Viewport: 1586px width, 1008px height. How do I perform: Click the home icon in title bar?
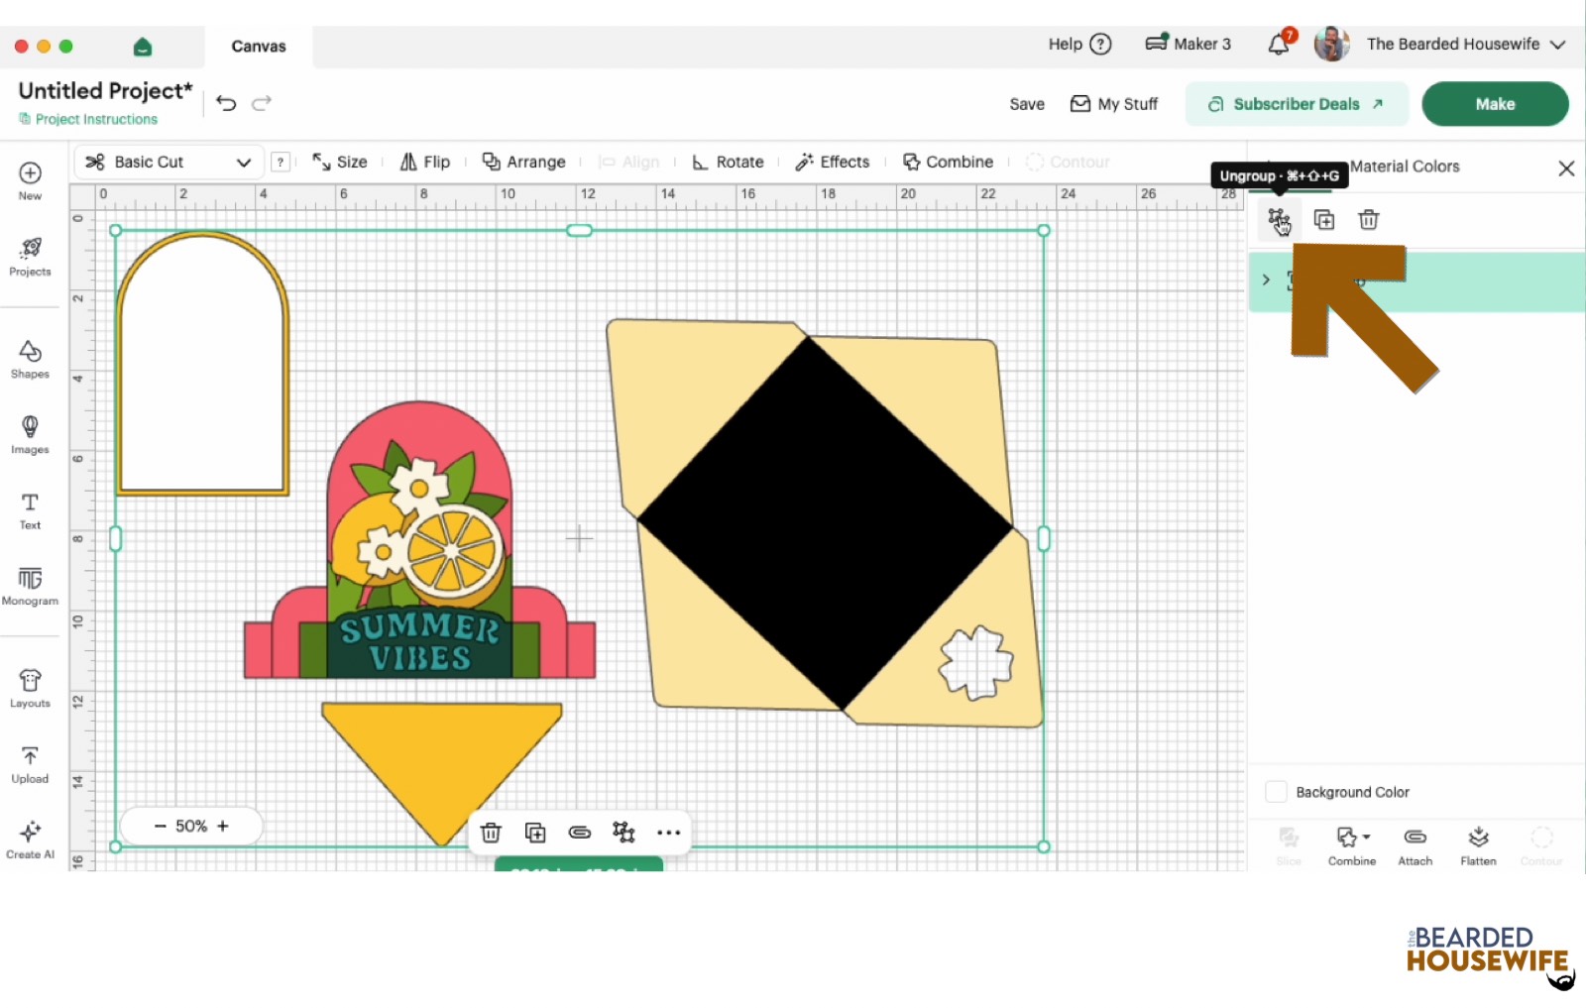pos(143,47)
